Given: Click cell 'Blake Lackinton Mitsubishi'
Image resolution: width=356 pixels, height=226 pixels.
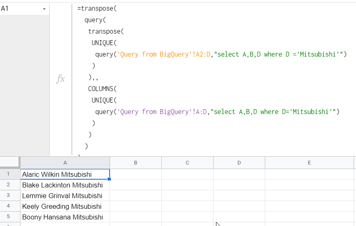Looking at the screenshot, I should [x=65, y=185].
